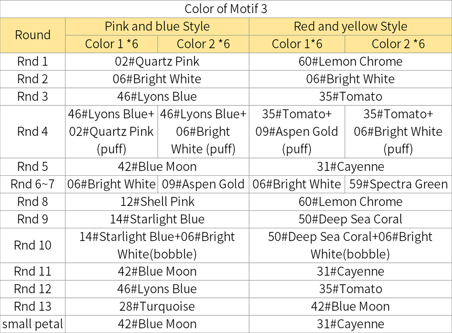The image size is (452, 333).
Task: Click the '60#Lemon Chrome' cell in Rnd 1
Action: 350,61
